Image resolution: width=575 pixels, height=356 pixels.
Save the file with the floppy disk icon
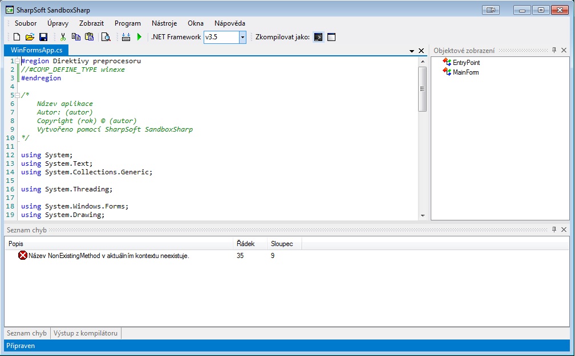43,37
